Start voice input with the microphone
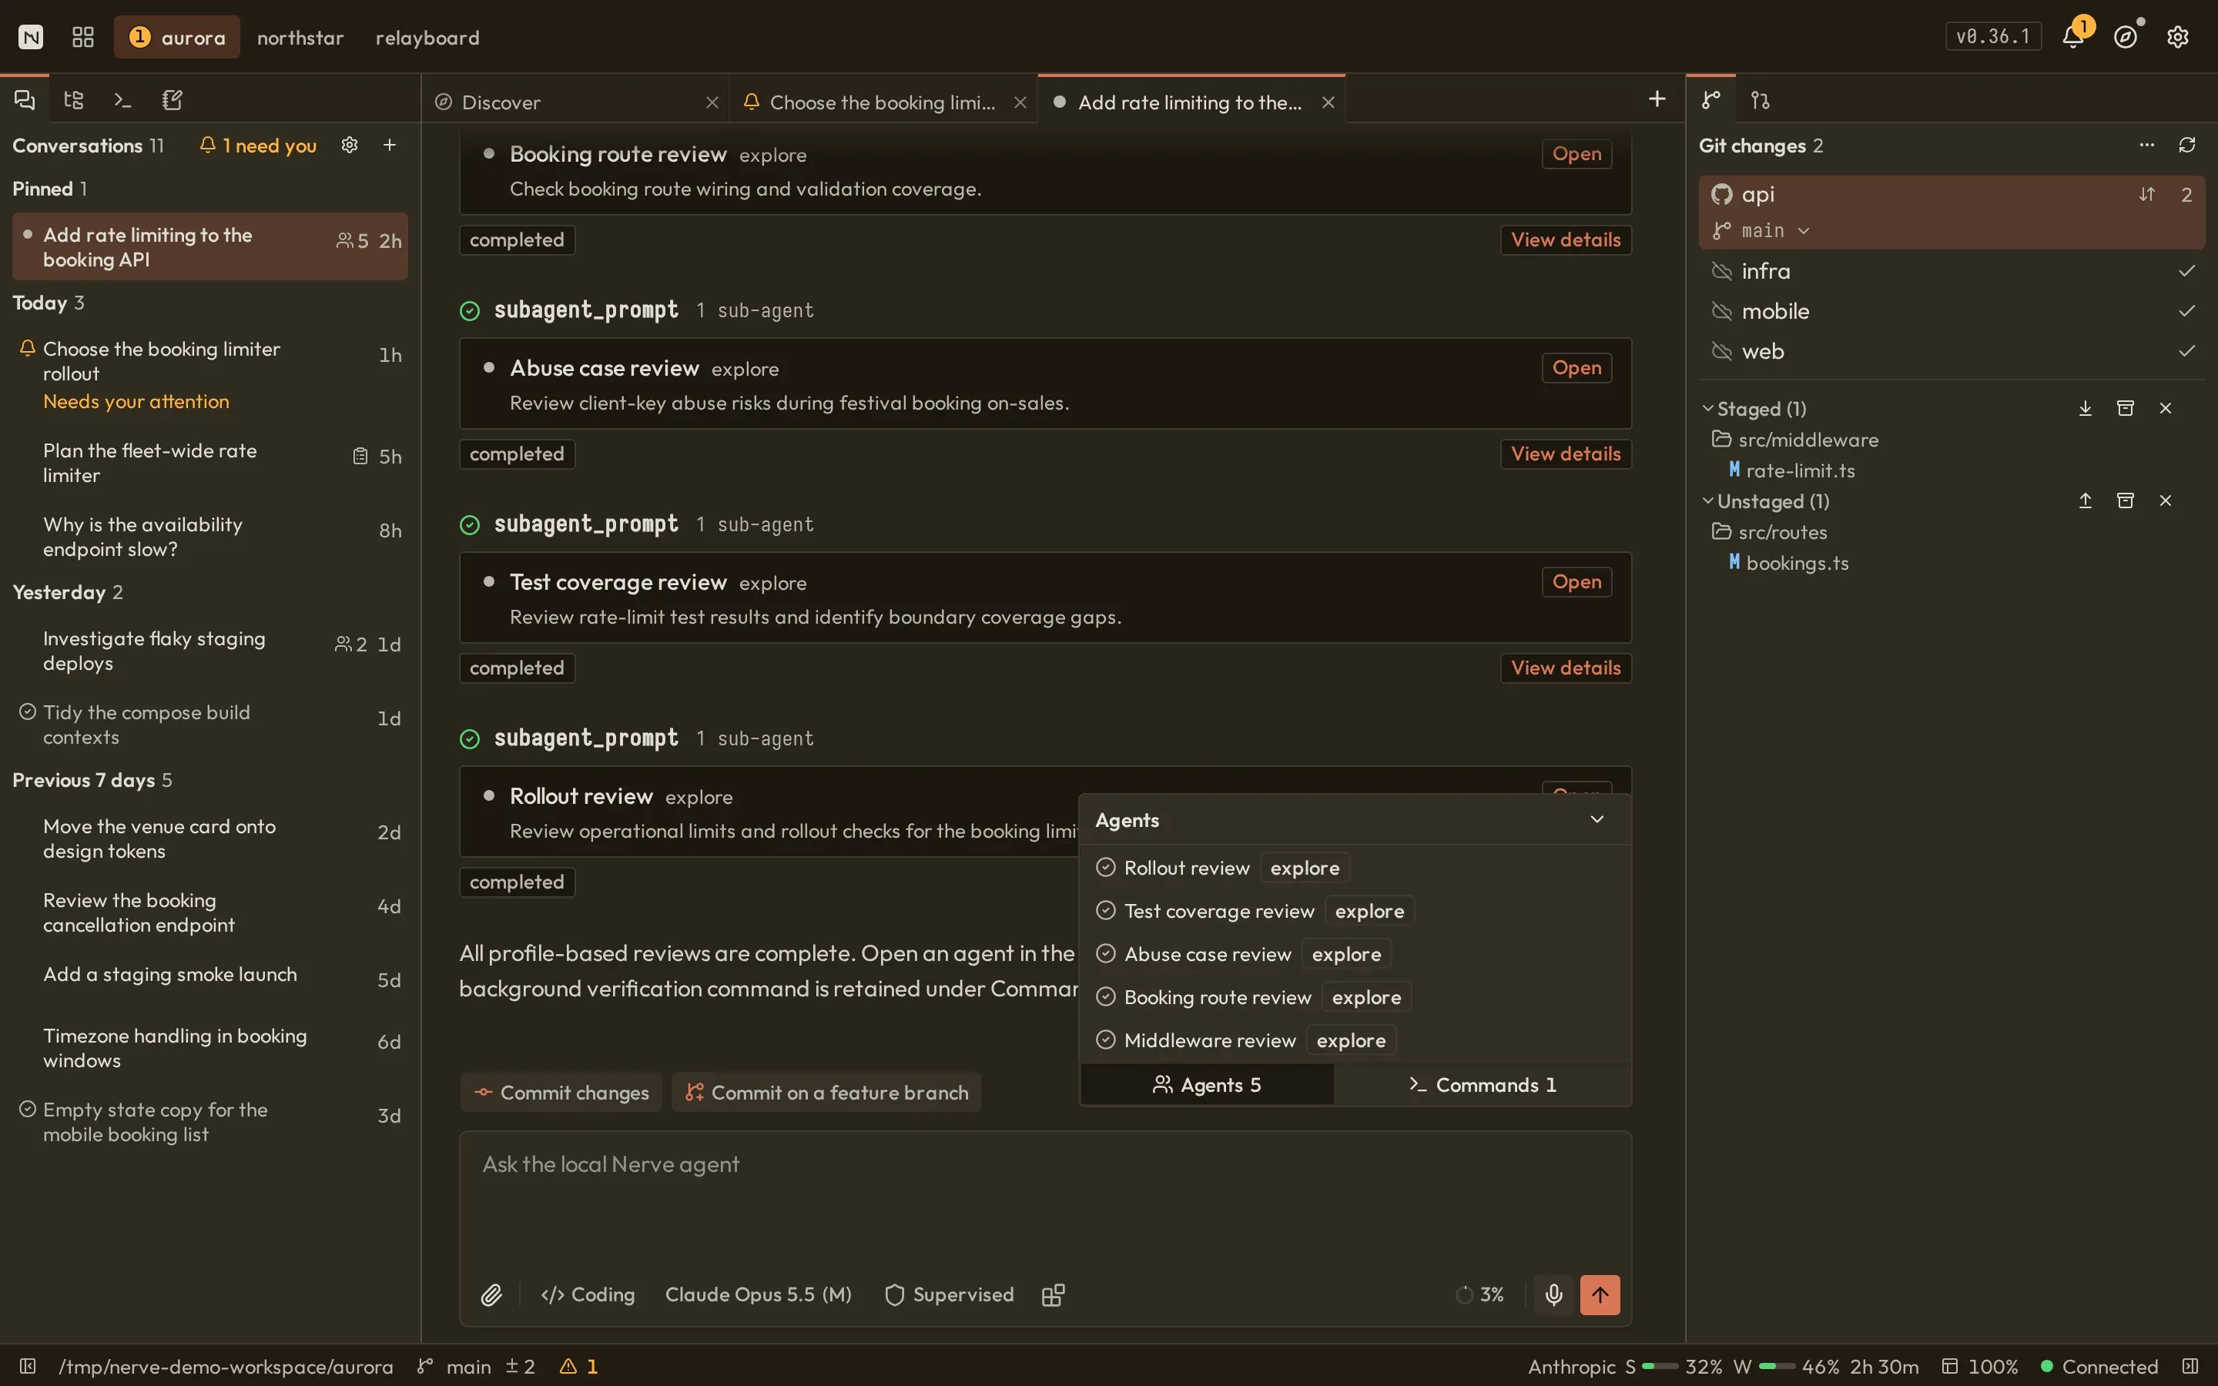The width and height of the screenshot is (2218, 1386). pos(1553,1294)
